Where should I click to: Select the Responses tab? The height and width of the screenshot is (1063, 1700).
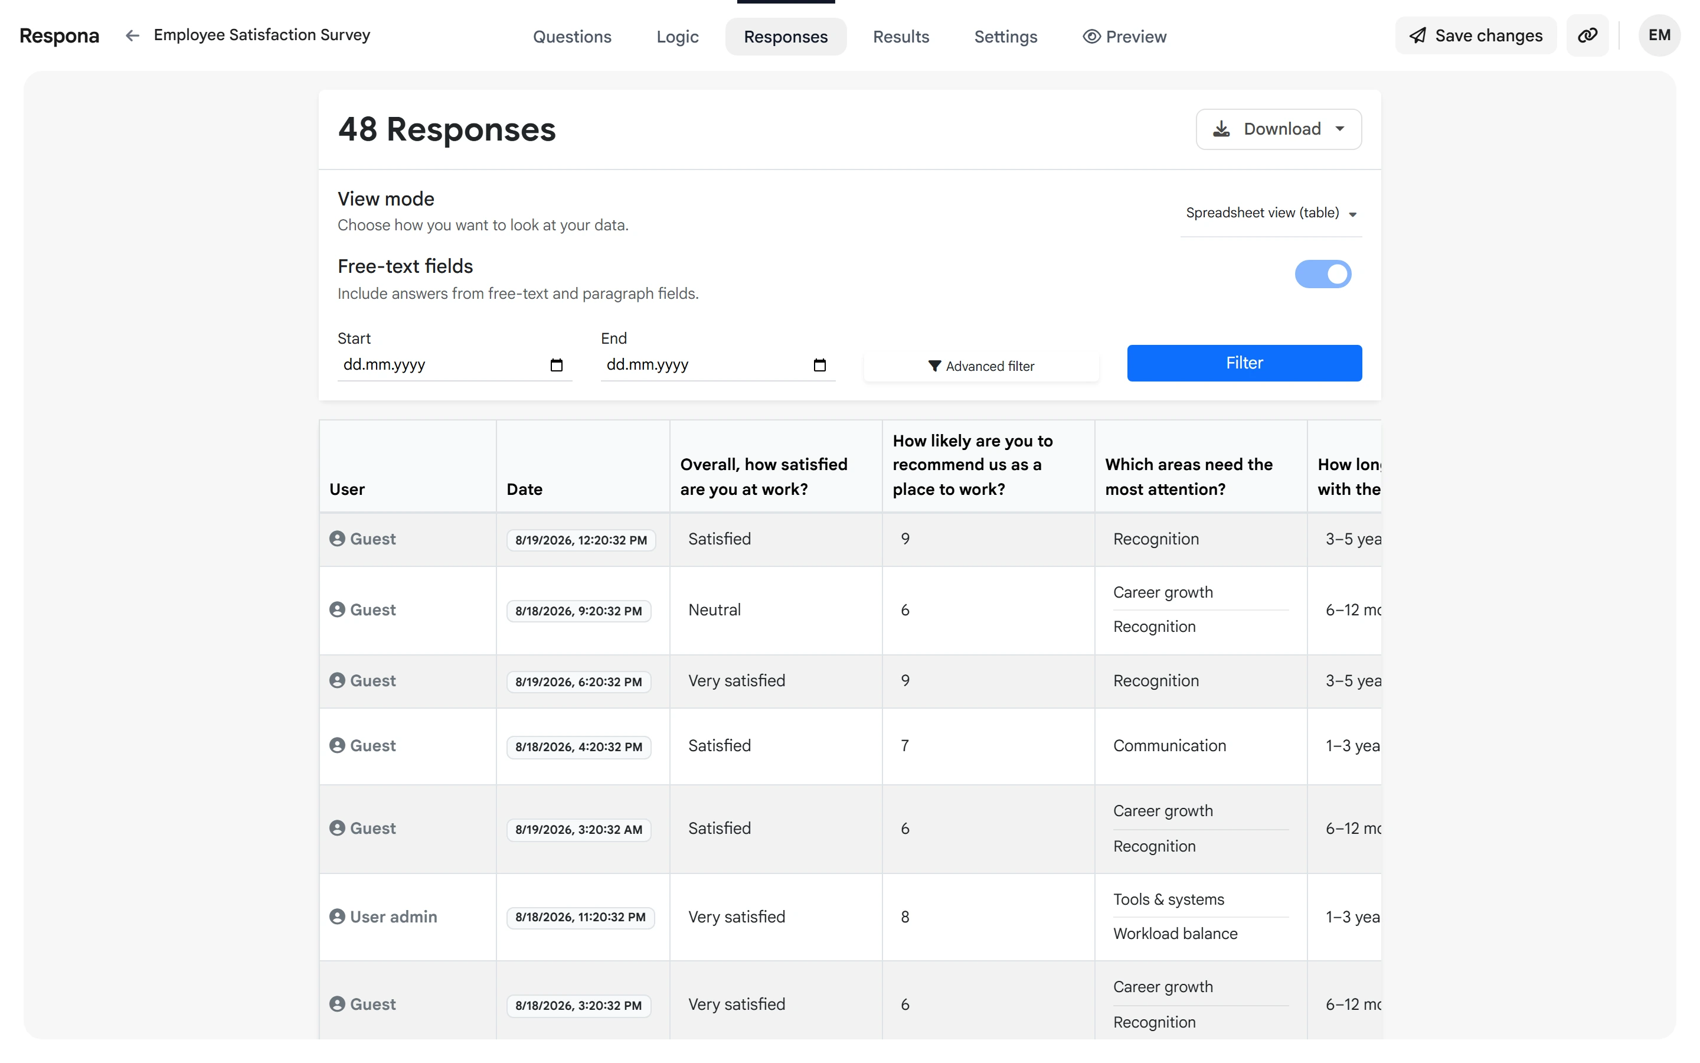(x=786, y=37)
